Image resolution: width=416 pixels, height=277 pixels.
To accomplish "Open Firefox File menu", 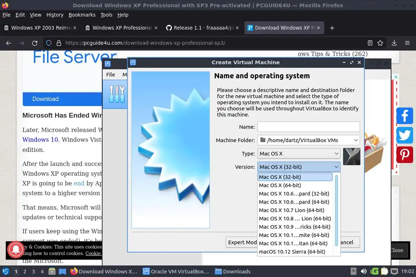I will 6,15.
